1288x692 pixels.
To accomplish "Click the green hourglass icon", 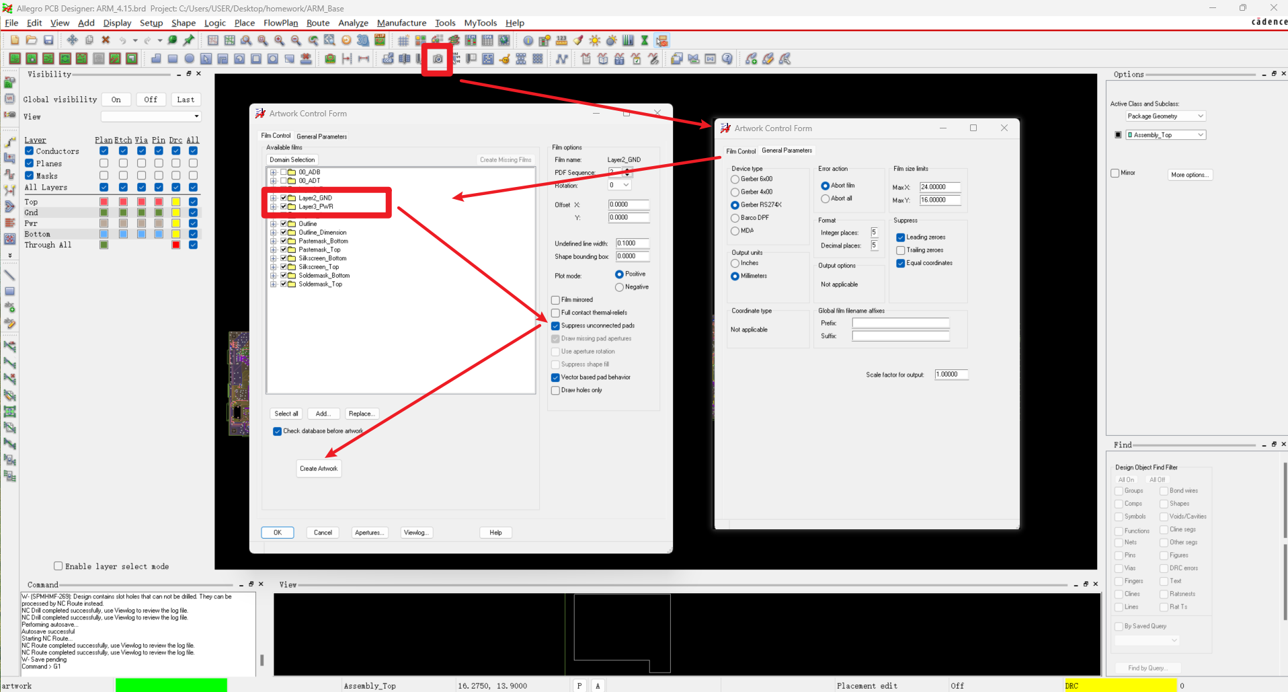I will coord(645,40).
